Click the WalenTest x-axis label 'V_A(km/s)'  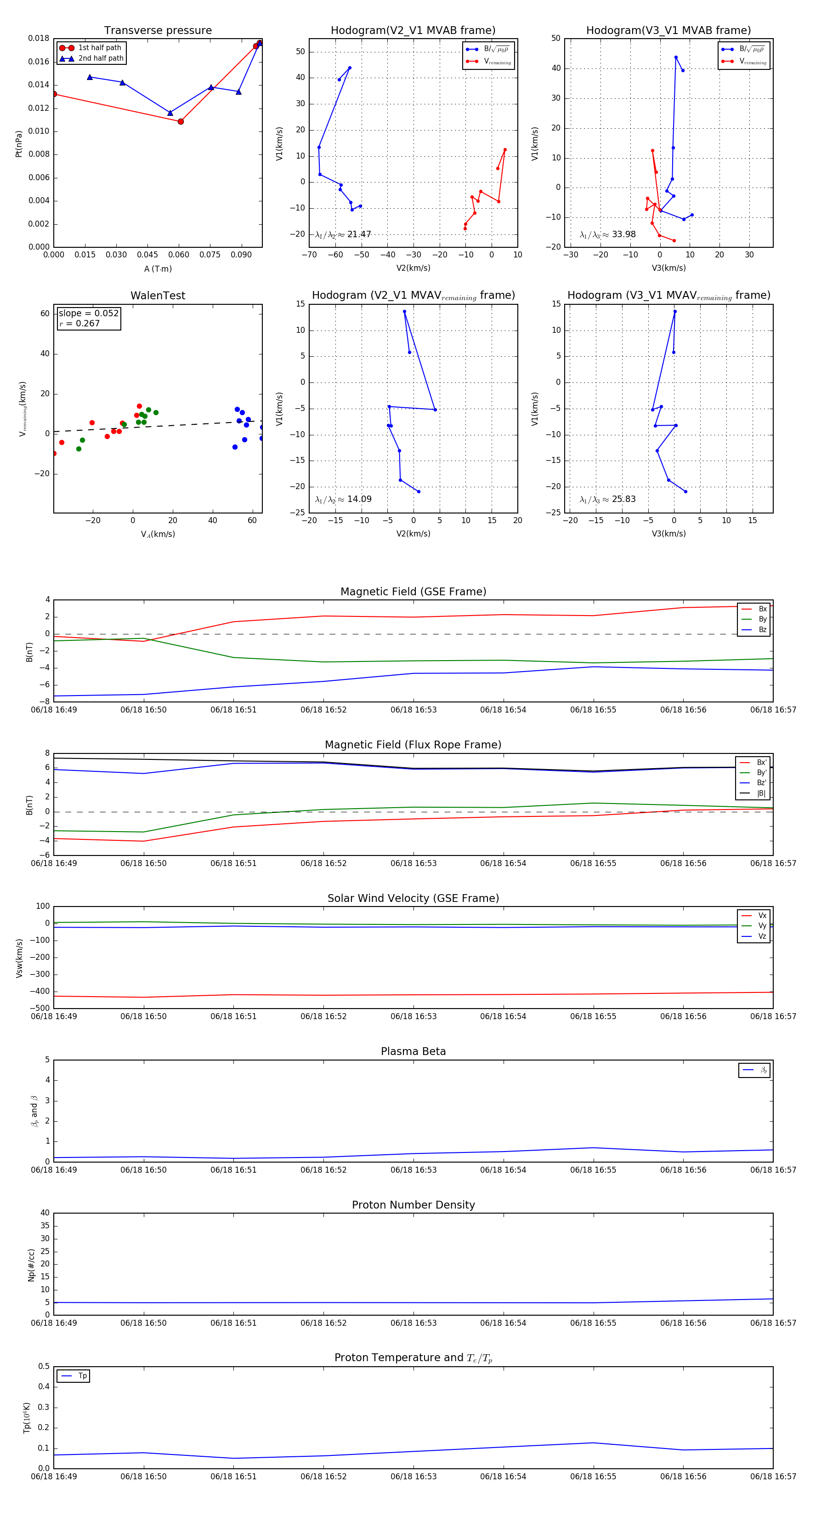158,535
